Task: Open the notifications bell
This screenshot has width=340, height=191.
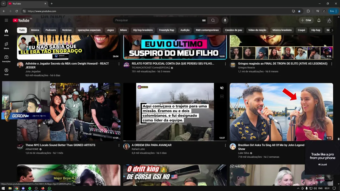Action: (x=319, y=20)
